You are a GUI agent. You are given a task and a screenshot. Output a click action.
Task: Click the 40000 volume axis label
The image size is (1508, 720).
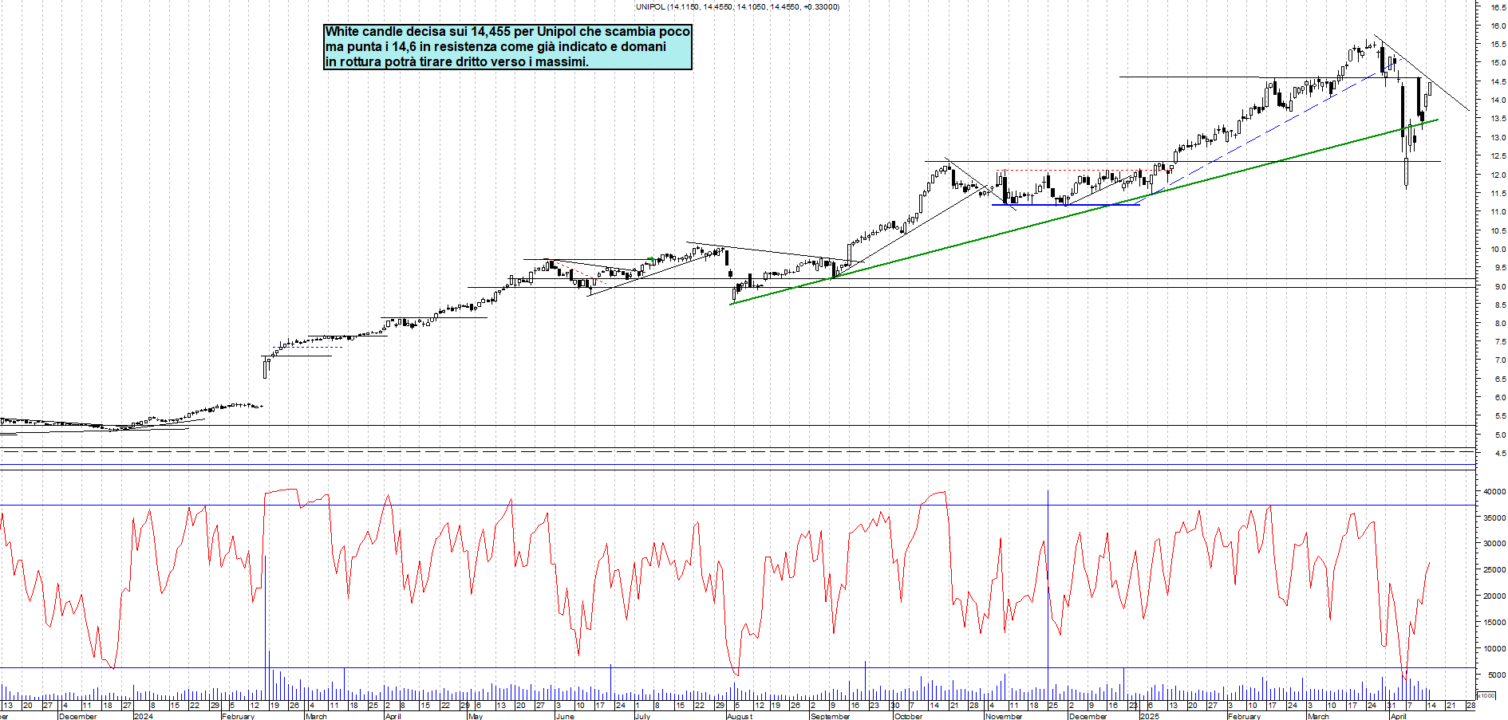tap(1494, 492)
